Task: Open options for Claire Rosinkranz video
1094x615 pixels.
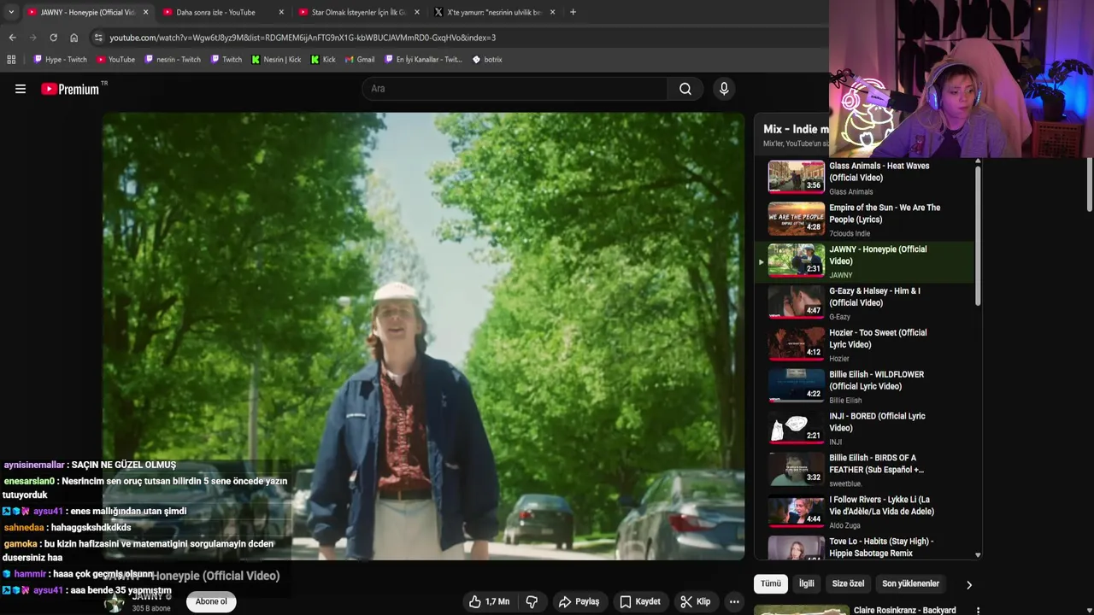Action: pyautogui.click(x=978, y=610)
